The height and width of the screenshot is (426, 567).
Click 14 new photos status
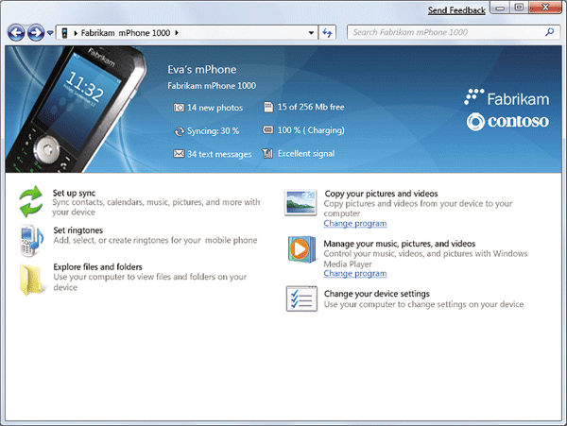point(215,108)
